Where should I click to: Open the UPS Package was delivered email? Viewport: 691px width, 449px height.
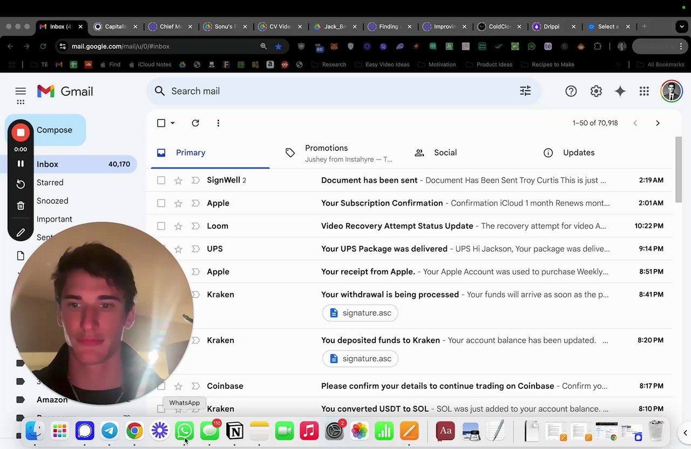click(x=409, y=249)
